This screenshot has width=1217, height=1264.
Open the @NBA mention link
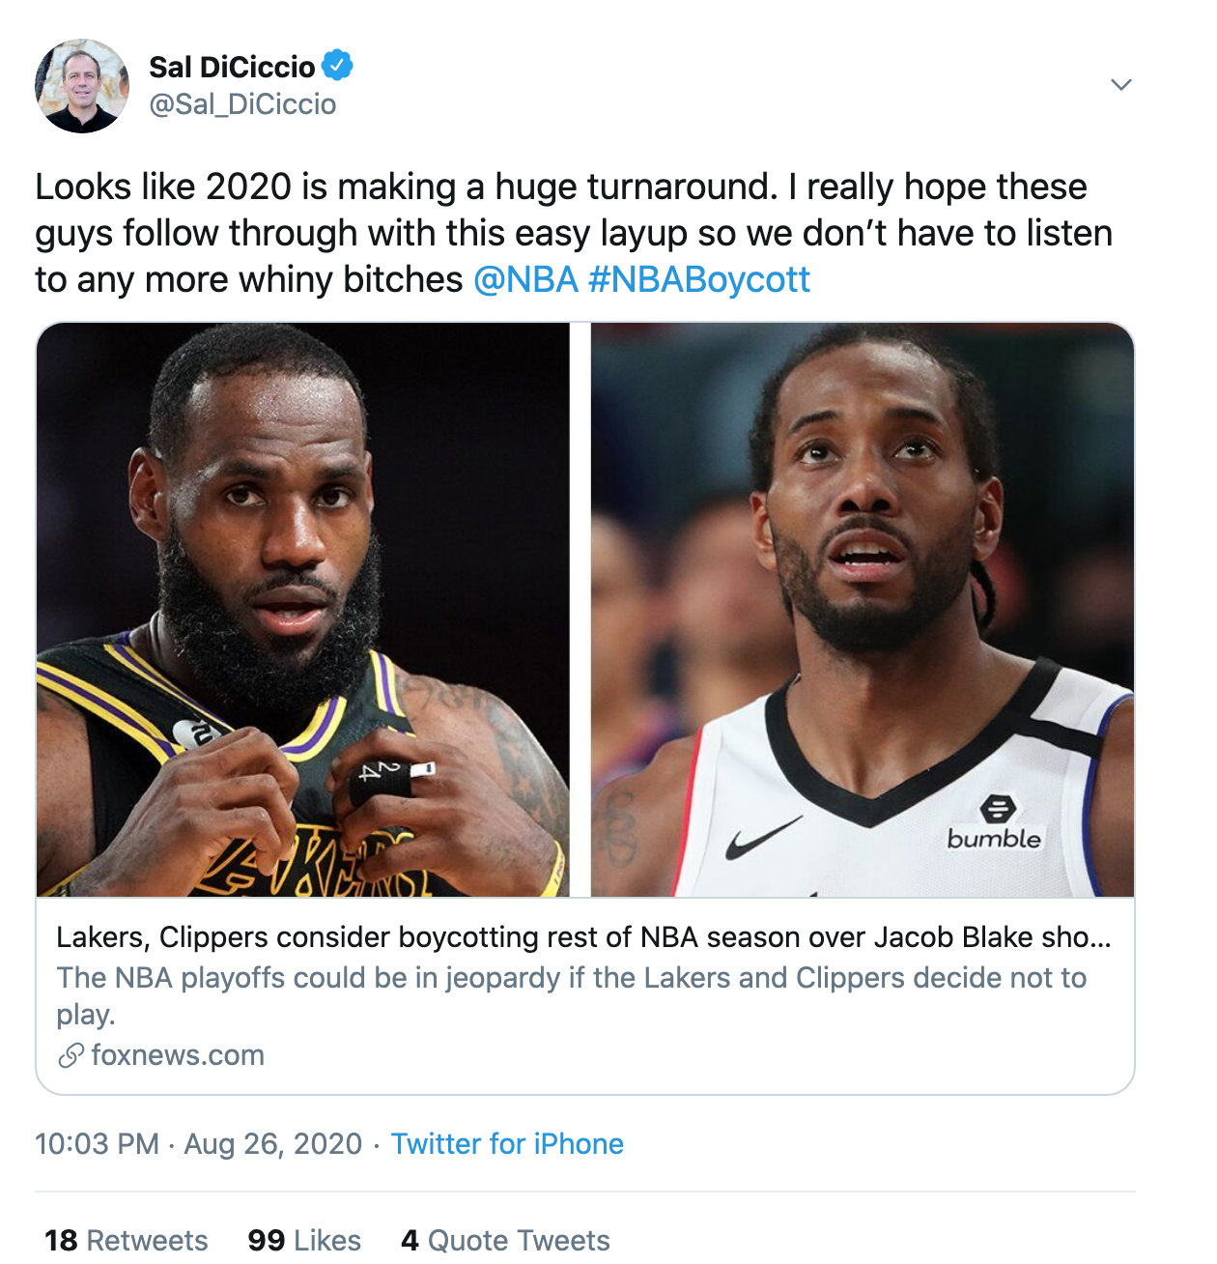[525, 280]
